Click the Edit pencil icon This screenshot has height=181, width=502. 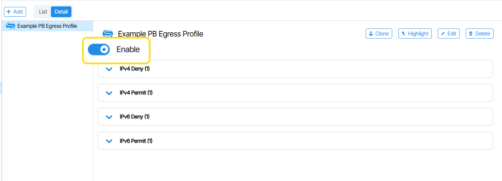pos(443,34)
